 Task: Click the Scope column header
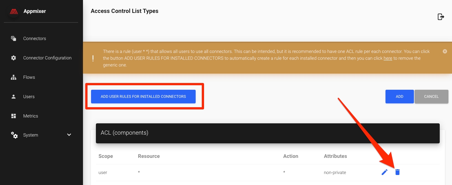[106, 156]
